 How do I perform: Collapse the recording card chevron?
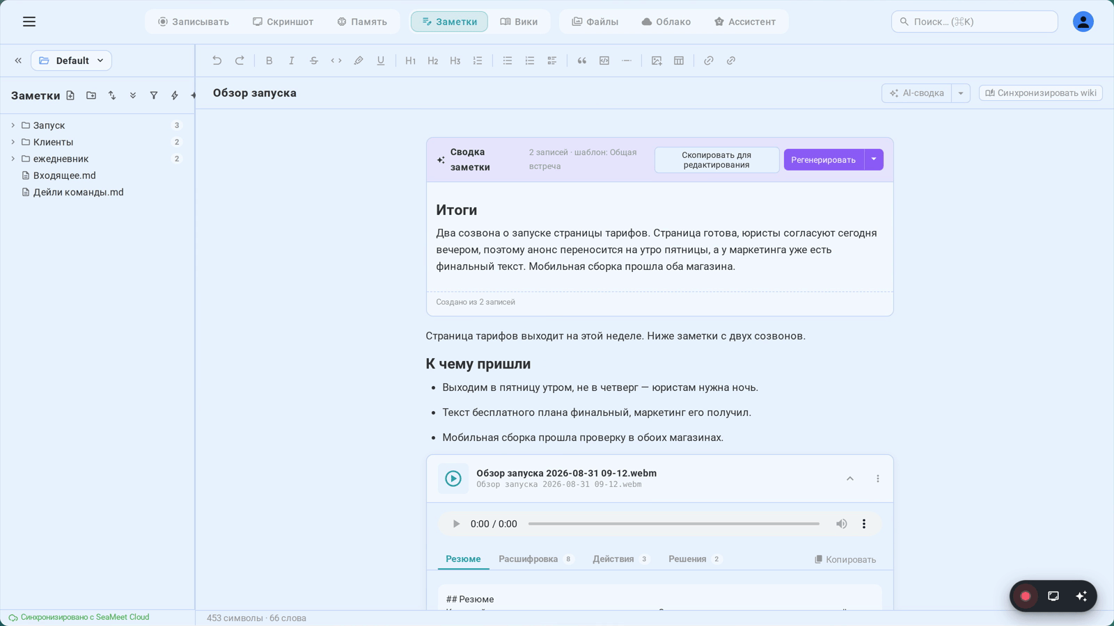(850, 479)
